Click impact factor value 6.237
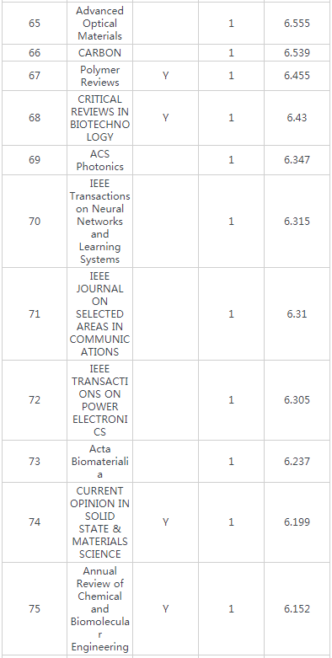Viewport: 332px width, 658px height. [297, 462]
